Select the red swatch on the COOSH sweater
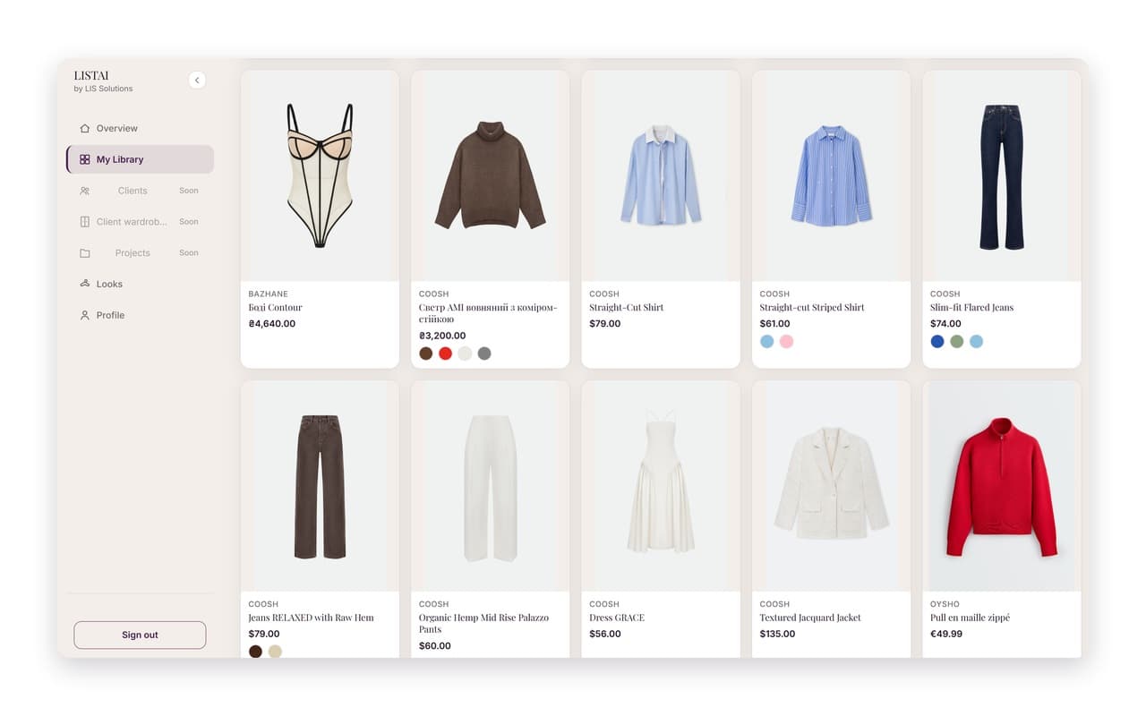The image size is (1146, 716). click(x=445, y=354)
